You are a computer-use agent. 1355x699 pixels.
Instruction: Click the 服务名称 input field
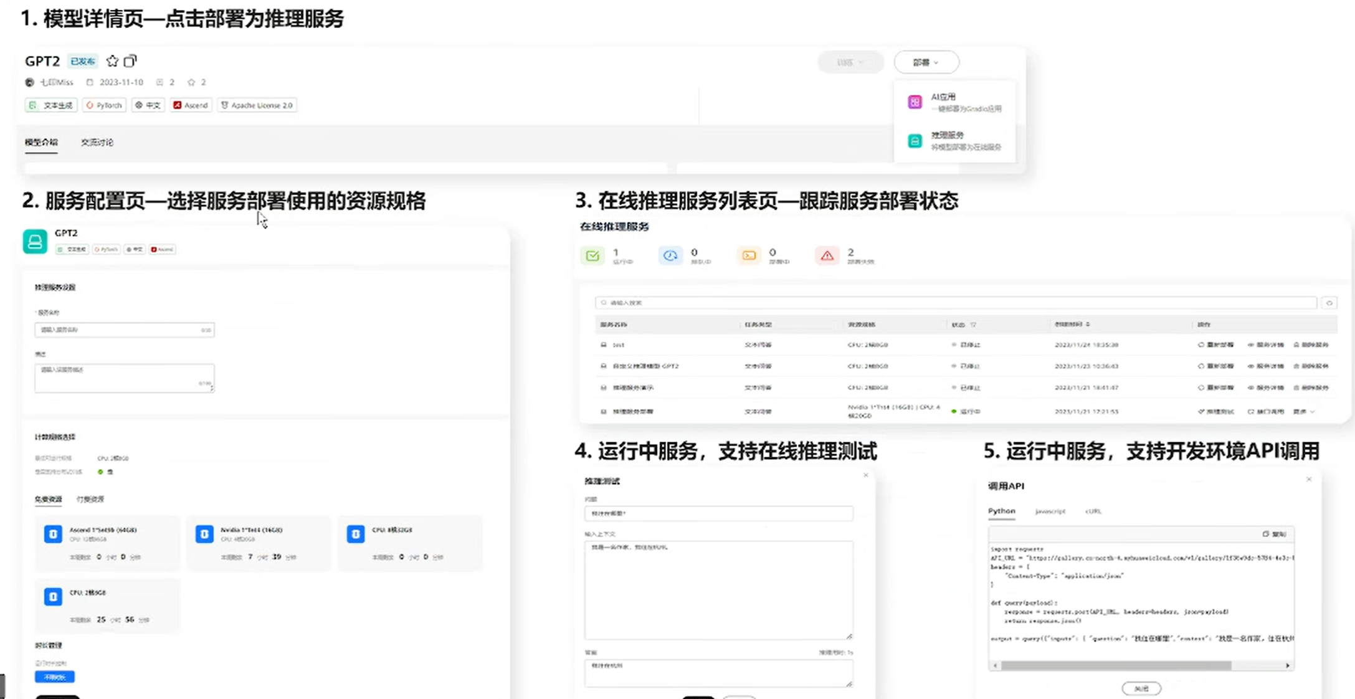(124, 330)
